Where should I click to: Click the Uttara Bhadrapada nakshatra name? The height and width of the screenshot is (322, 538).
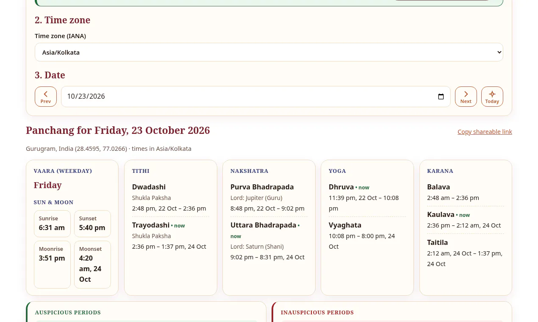point(263,225)
